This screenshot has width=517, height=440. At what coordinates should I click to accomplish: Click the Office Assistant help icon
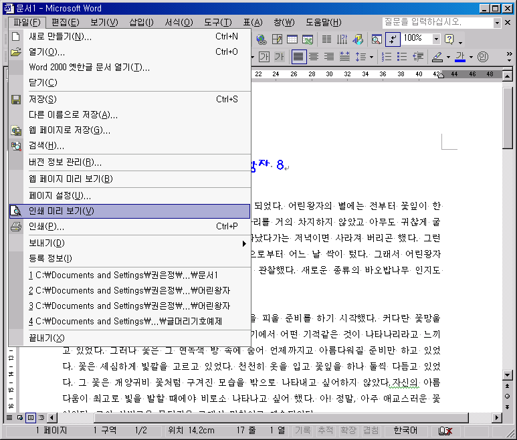point(449,39)
